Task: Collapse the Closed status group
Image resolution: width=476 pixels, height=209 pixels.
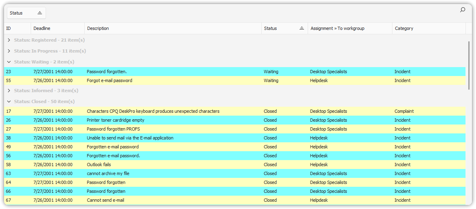Action: [9, 101]
